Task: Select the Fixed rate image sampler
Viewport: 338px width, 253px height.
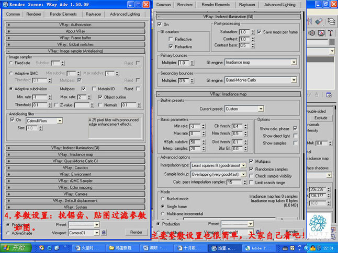Action: [11, 63]
